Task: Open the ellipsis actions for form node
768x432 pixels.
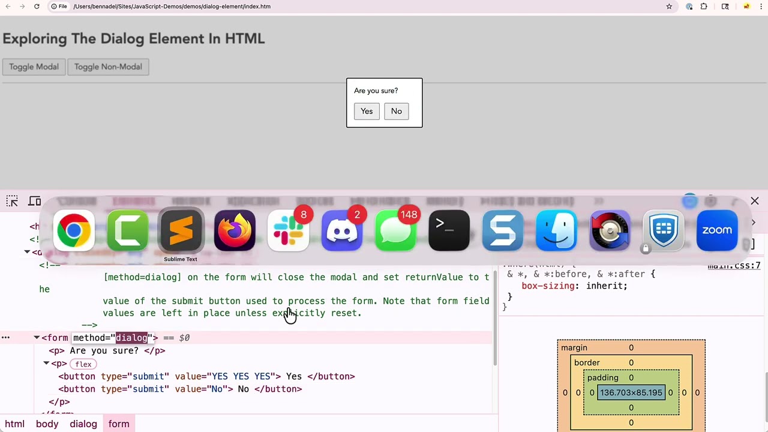Action: 5,338
